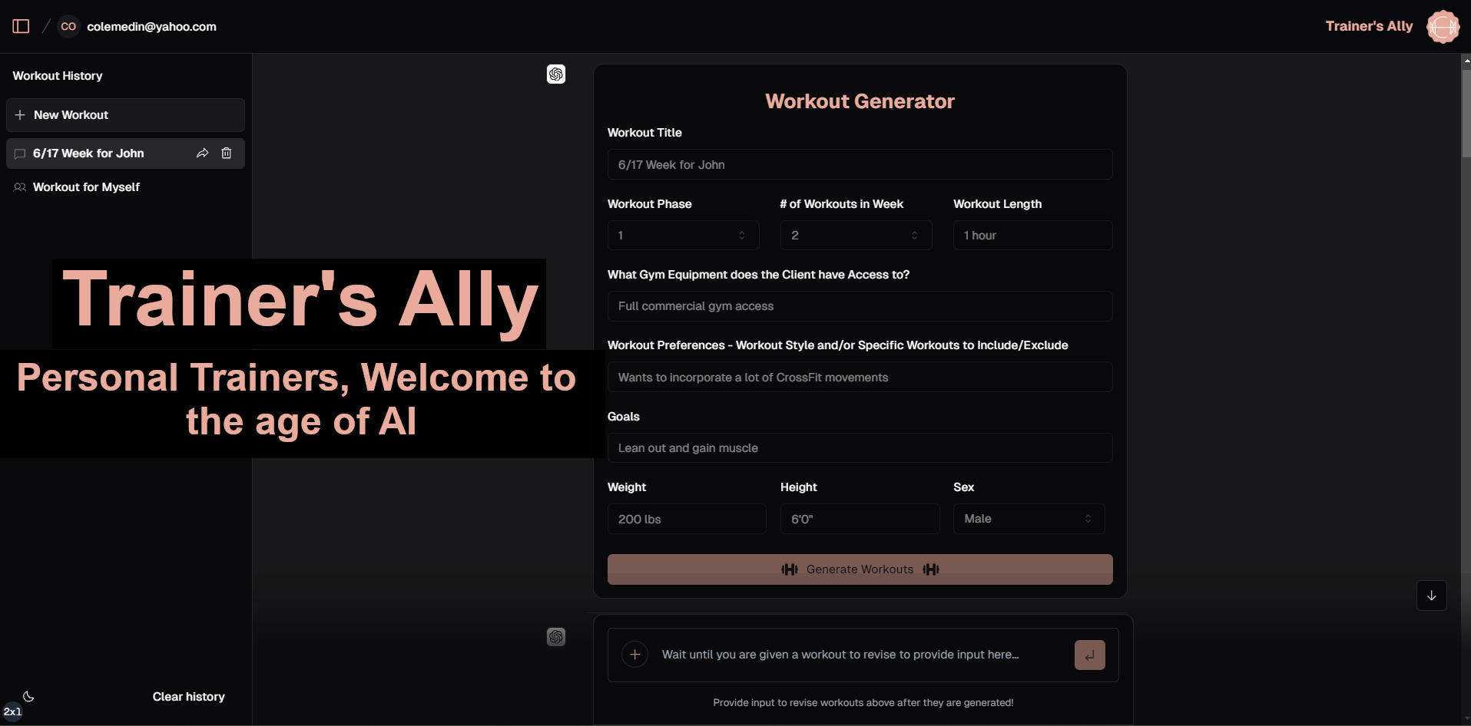Click the chat icon beside 6/17 Week for John
This screenshot has width=1471, height=726.
pyautogui.click(x=20, y=153)
